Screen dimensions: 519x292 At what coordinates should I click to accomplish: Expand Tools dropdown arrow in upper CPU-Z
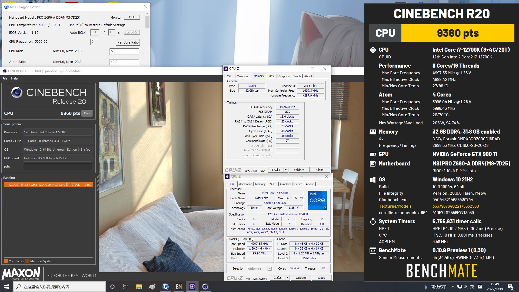[286, 170]
